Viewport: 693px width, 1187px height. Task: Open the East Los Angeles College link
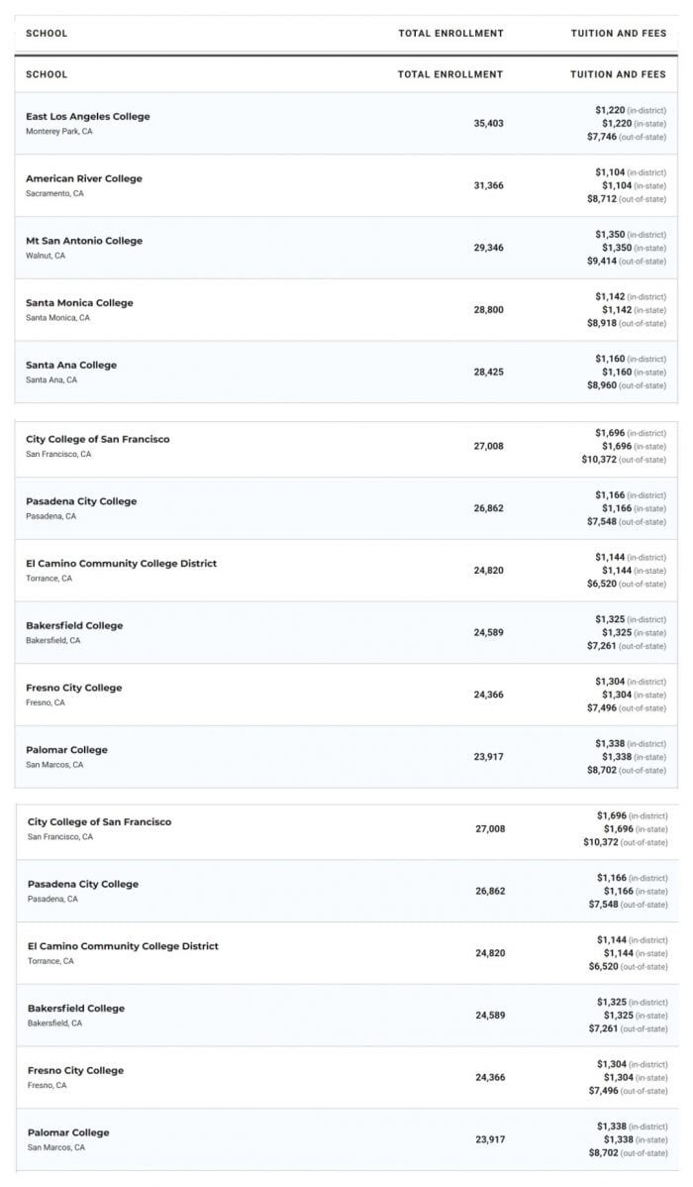coord(88,117)
